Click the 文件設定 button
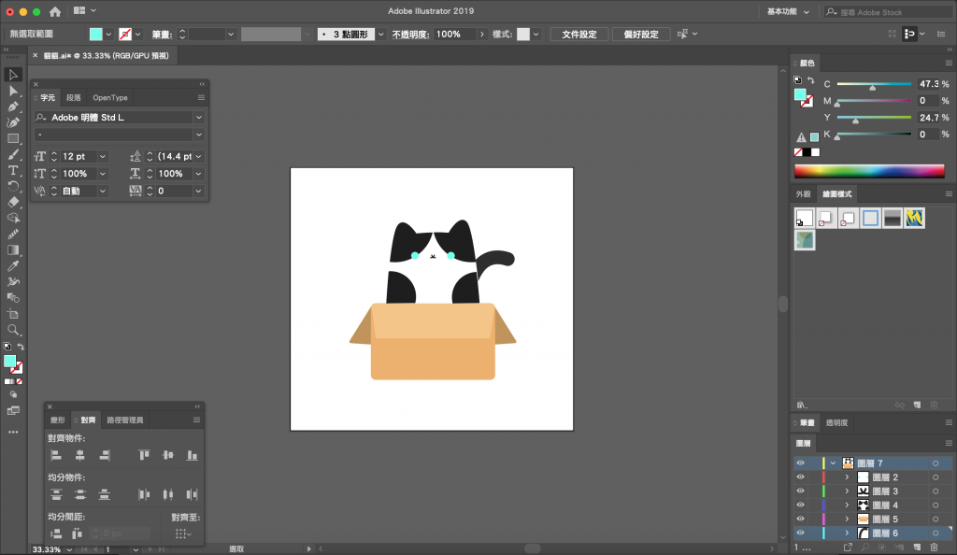 579,35
